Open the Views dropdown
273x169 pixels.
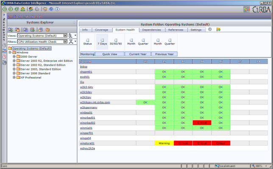tap(65, 36)
